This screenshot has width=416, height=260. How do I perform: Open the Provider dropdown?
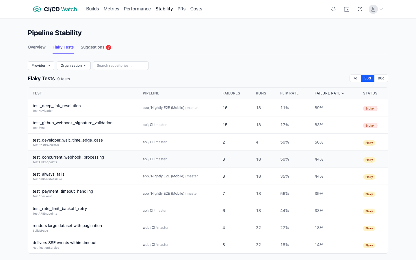41,66
